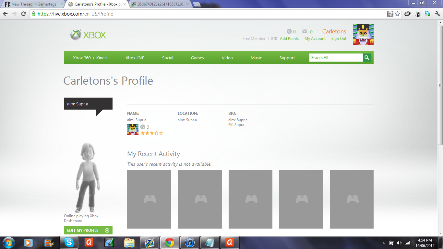Open the Games menu
Screen dimensions: 443x249
tap(198, 58)
